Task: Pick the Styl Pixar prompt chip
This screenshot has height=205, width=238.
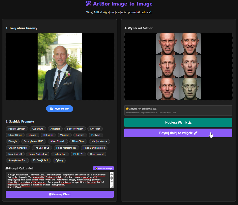Action: [95, 129]
